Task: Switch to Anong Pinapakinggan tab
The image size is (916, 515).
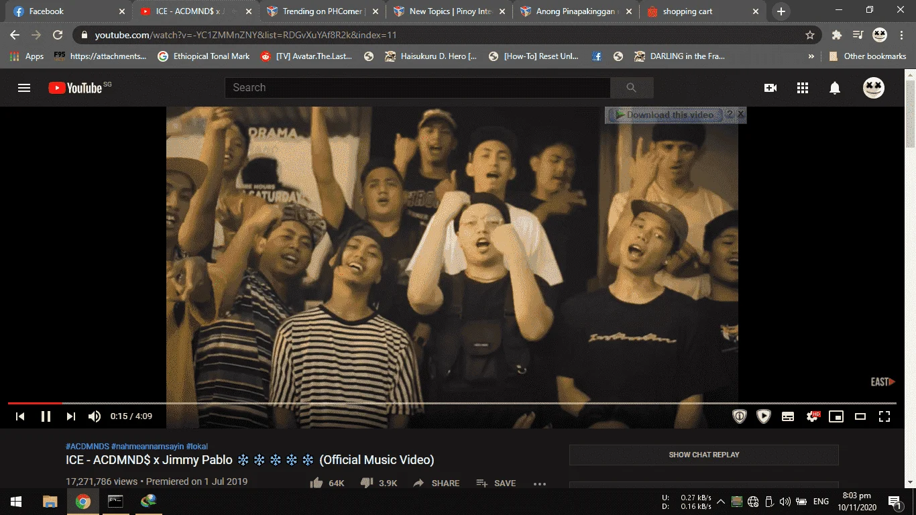Action: pos(575,11)
